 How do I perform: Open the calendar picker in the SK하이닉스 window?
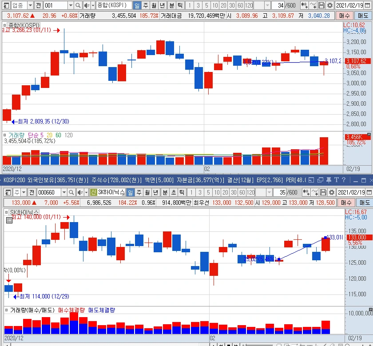(x=369, y=192)
